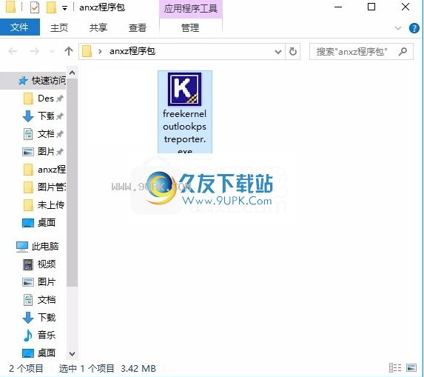Switch to the 共享 ribbon tab
The image size is (424, 377).
coord(98,27)
